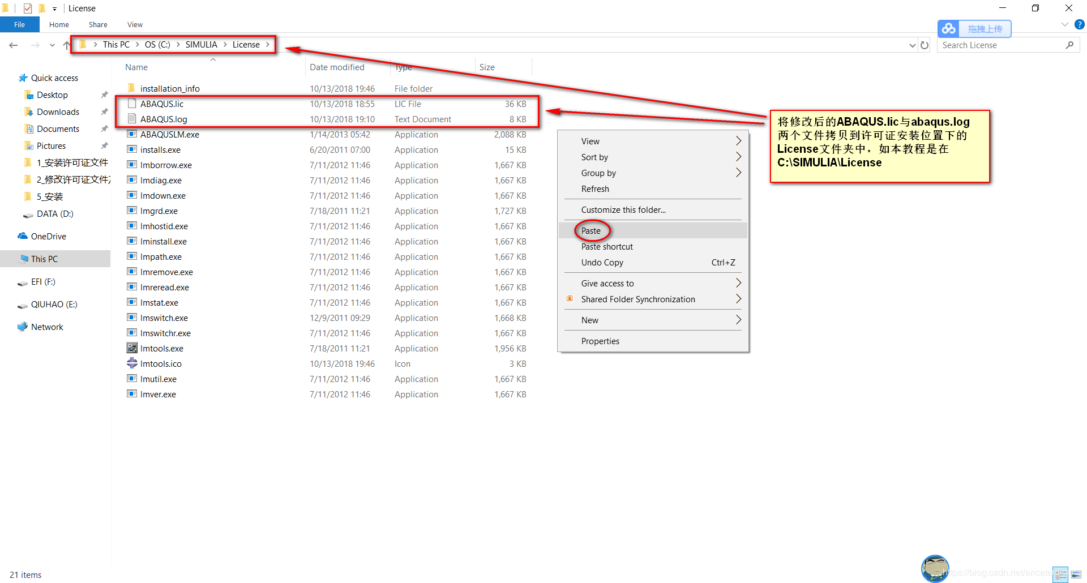Expand the address bar history dropdown
This screenshot has width=1087, height=583.
pos(912,45)
